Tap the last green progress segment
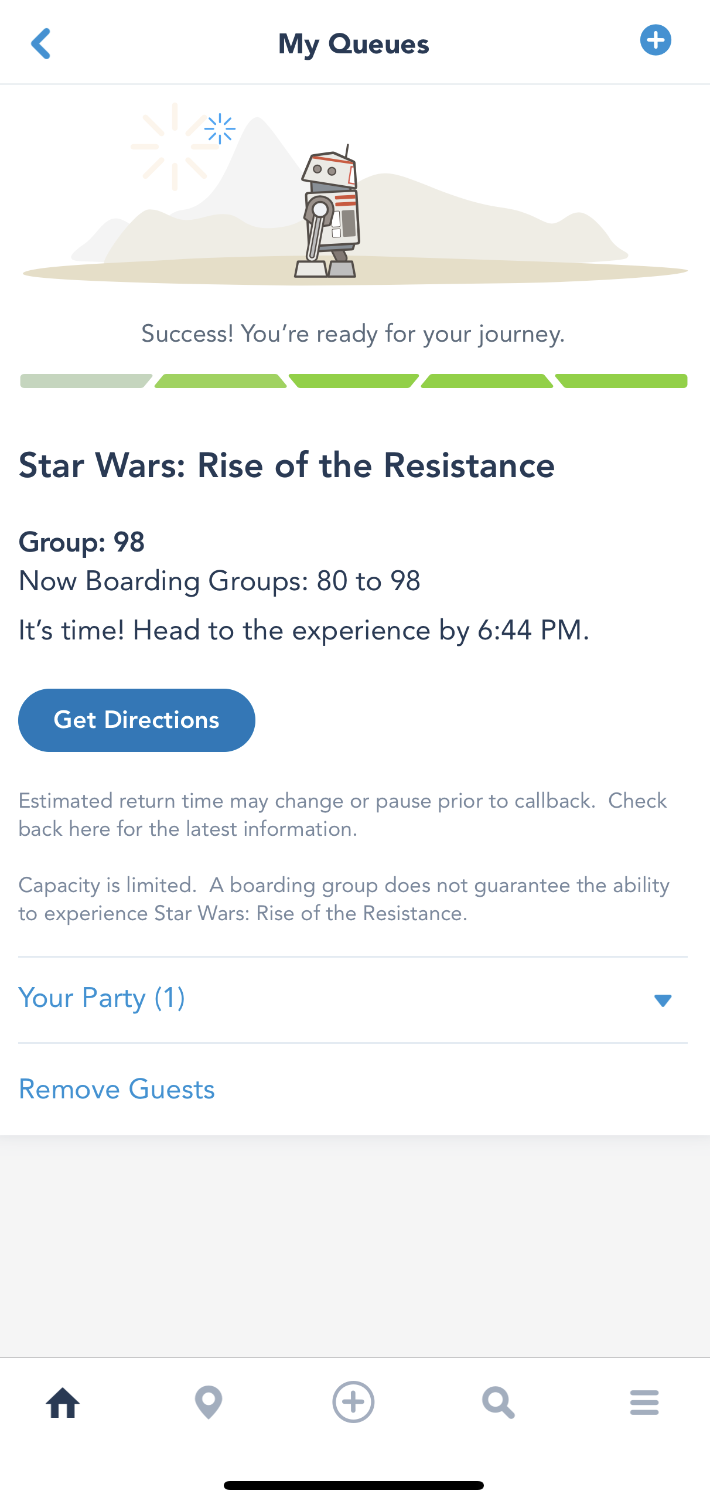 pyautogui.click(x=622, y=381)
